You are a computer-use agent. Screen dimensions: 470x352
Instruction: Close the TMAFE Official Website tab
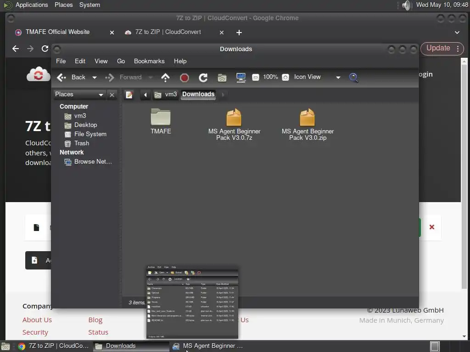112,33
